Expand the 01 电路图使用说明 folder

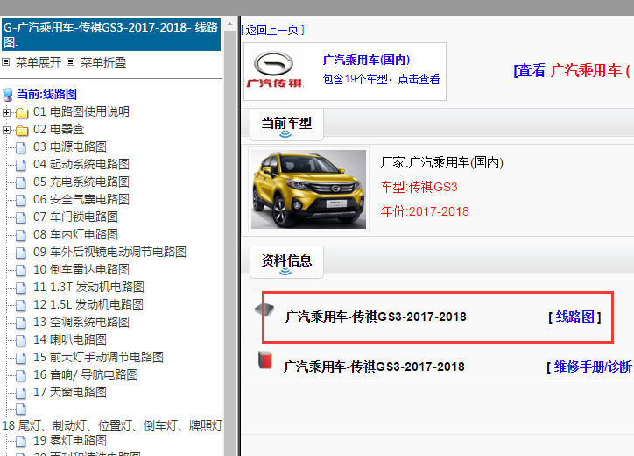[x=6, y=112]
